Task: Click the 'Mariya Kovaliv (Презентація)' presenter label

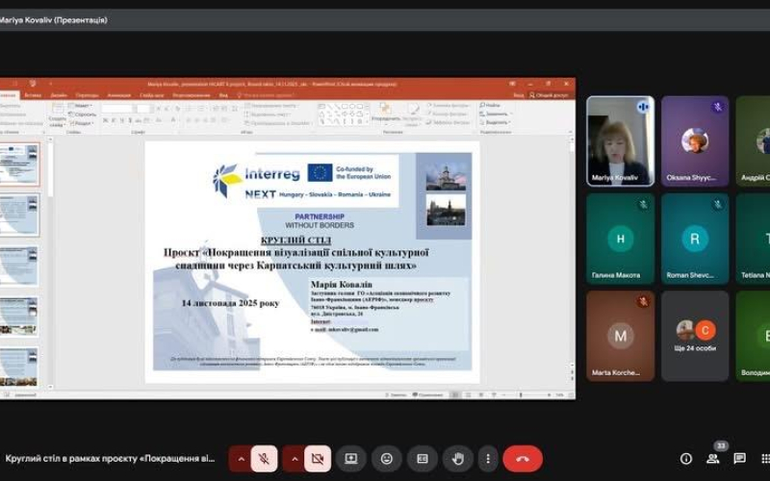Action: pyautogui.click(x=53, y=20)
